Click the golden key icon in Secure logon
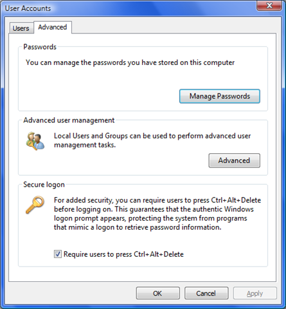 [x=35, y=205]
